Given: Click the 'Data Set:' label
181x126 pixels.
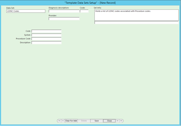Looking at the screenshot, I should 10,8.
